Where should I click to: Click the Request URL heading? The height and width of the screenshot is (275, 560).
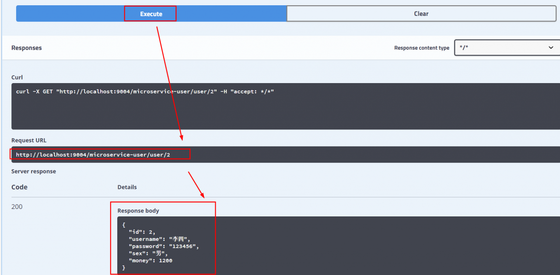(x=29, y=140)
